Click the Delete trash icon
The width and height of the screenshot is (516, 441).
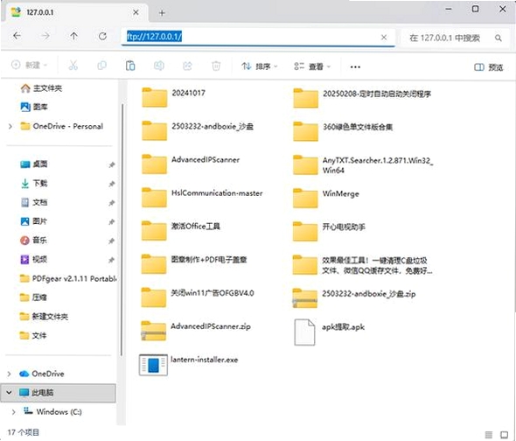coord(216,66)
